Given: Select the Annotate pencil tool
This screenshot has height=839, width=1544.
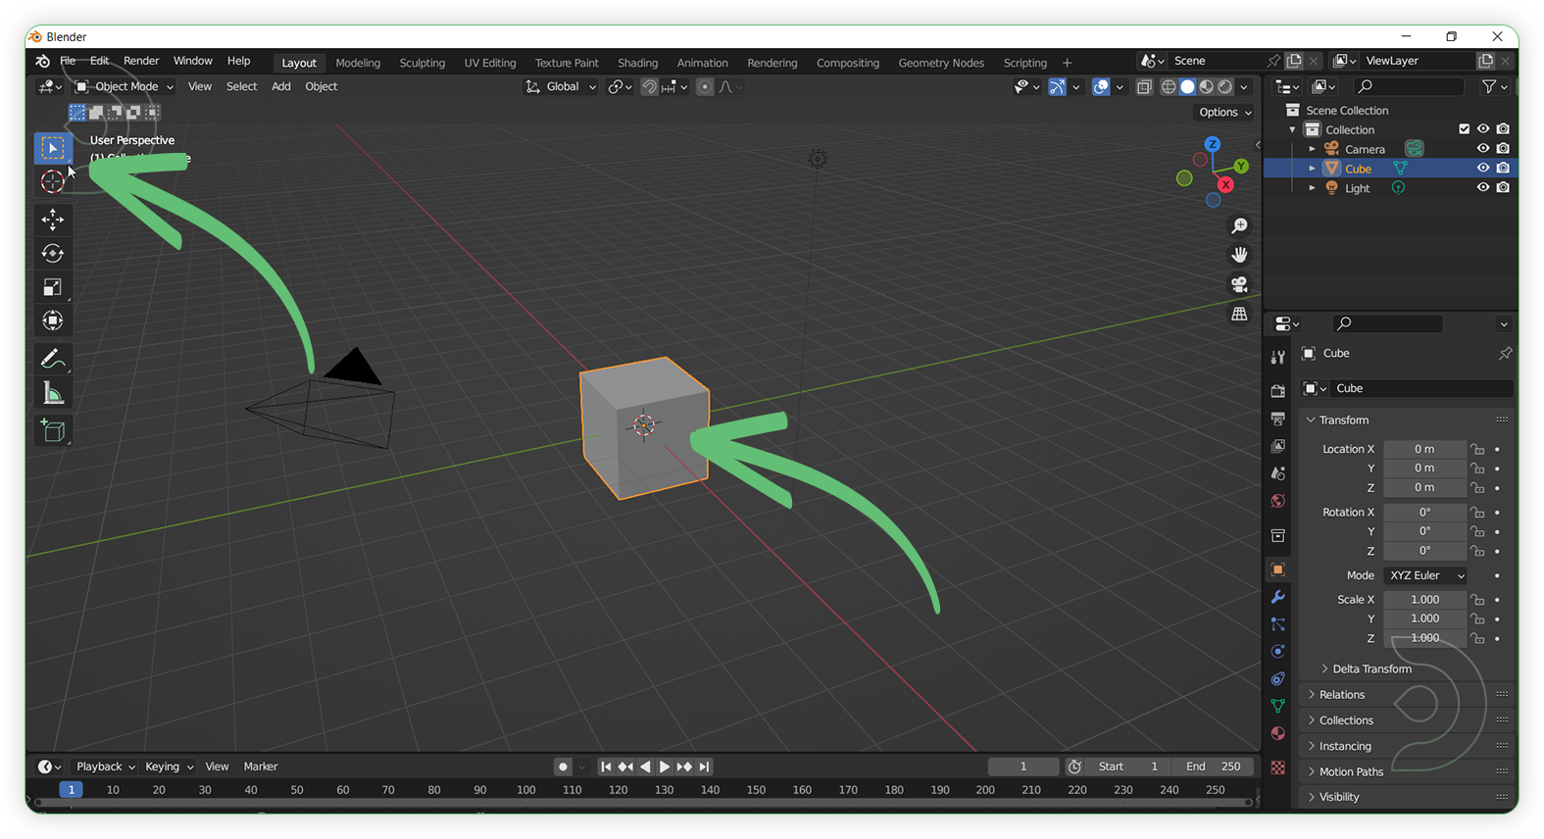Looking at the screenshot, I should point(53,360).
